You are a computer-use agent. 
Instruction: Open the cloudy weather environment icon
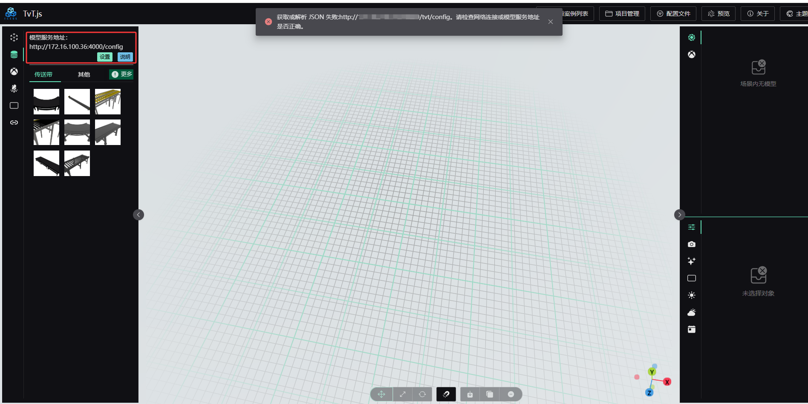pos(691,313)
